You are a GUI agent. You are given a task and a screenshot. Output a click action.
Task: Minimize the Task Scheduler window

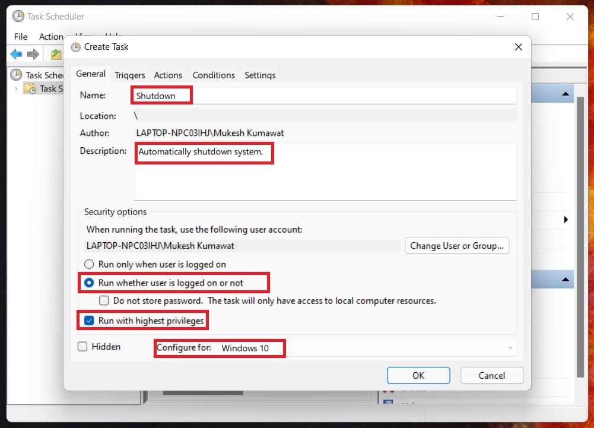(x=501, y=17)
